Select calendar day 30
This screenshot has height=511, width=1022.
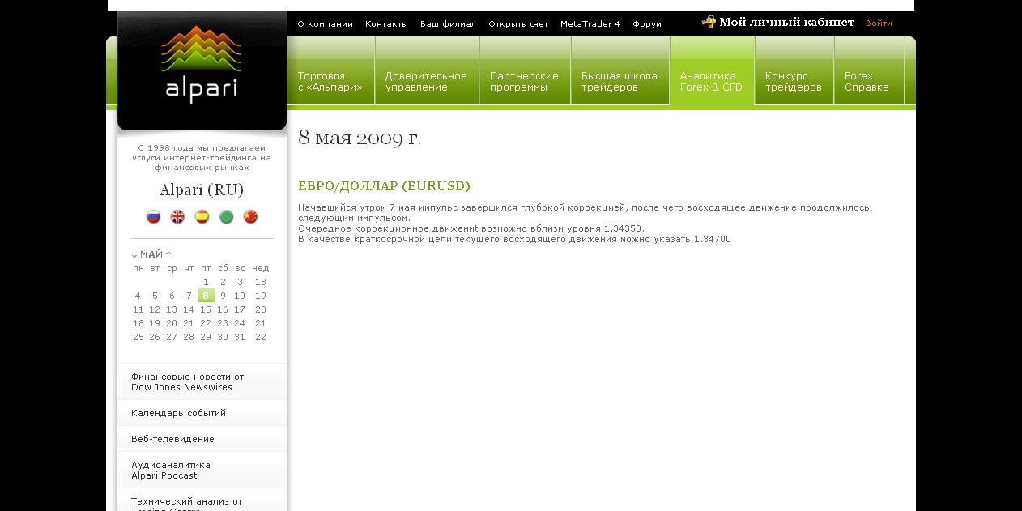(x=223, y=337)
